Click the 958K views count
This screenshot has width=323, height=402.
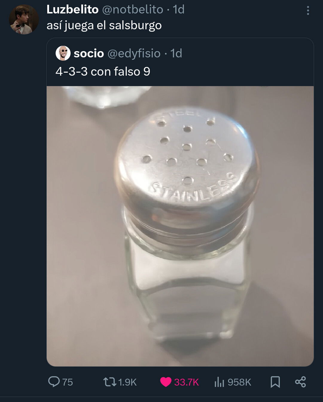pyautogui.click(x=239, y=382)
